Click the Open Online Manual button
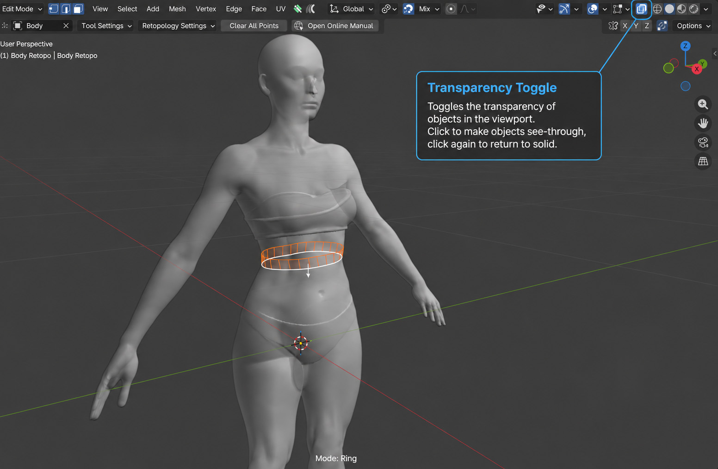 point(335,26)
